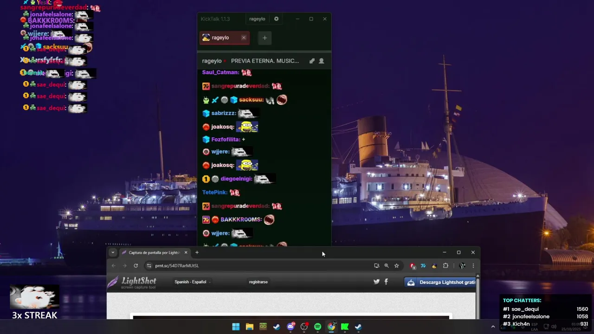The height and width of the screenshot is (334, 594).
Task: Go back in Chrome
Action: coord(114,266)
